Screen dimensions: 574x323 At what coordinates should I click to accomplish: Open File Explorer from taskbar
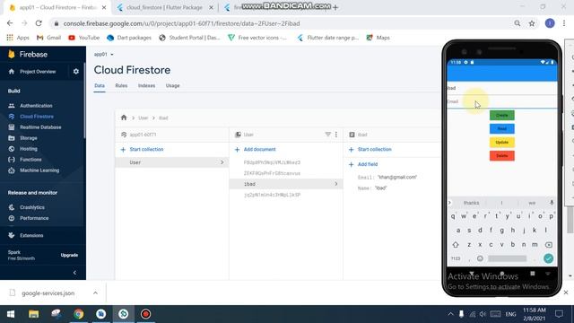(34, 314)
